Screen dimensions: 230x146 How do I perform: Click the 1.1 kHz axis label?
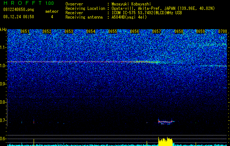pyautogui.click(x=3, y=47)
